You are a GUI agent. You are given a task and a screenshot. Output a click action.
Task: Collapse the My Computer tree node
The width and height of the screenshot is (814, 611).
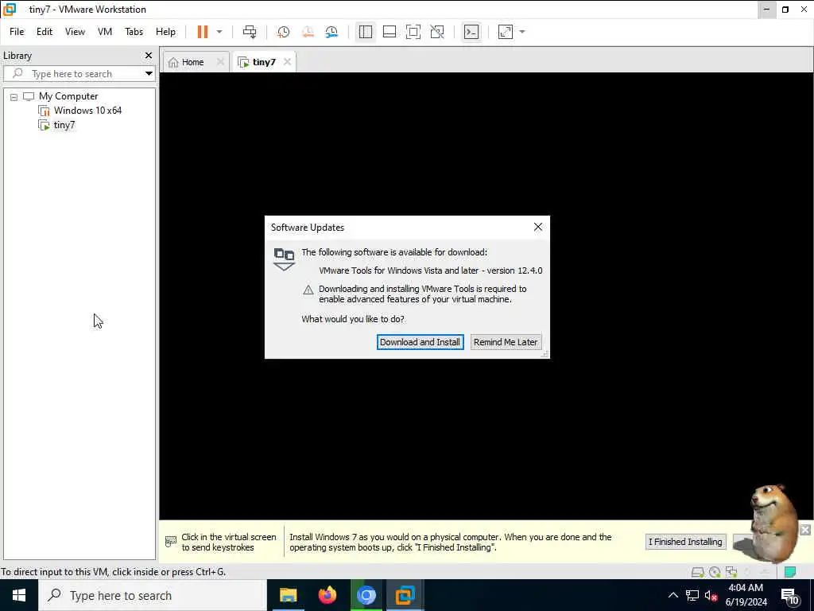[x=14, y=96]
